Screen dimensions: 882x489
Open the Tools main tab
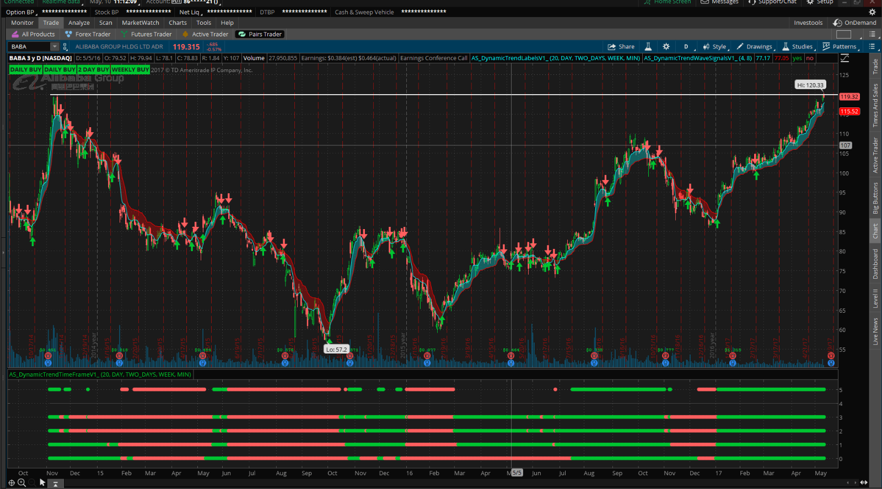tap(203, 23)
